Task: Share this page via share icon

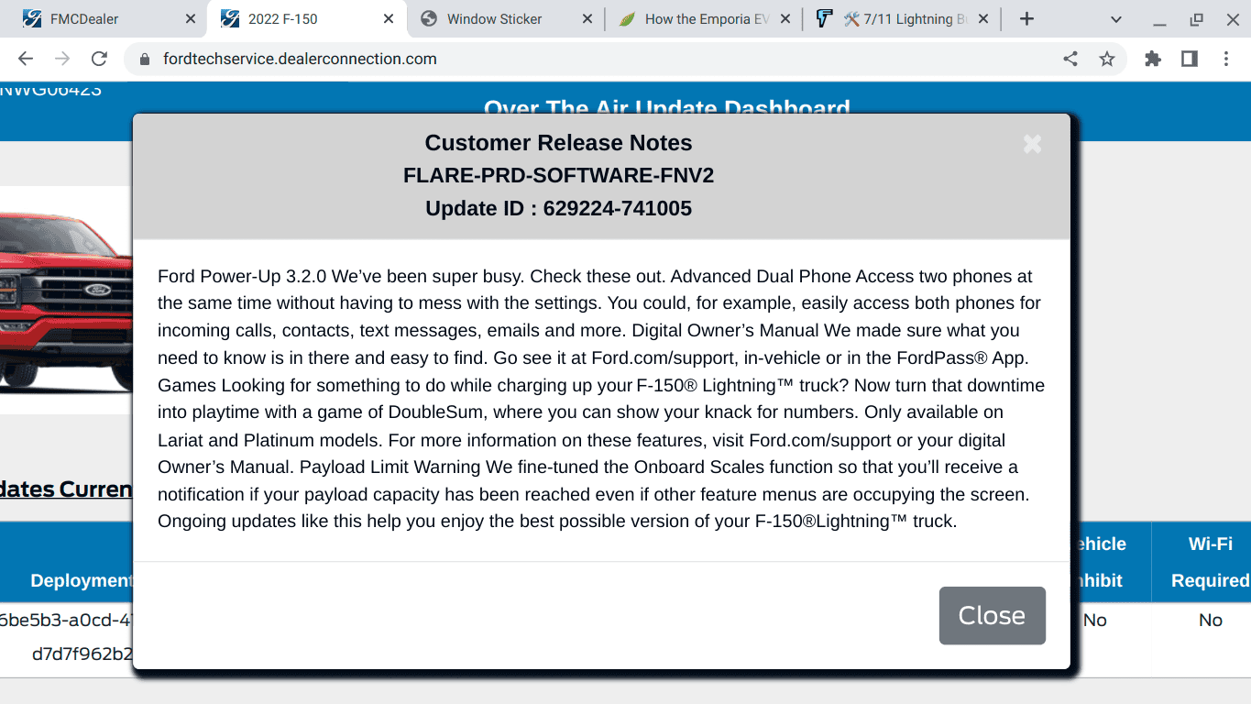Action: click(1070, 59)
